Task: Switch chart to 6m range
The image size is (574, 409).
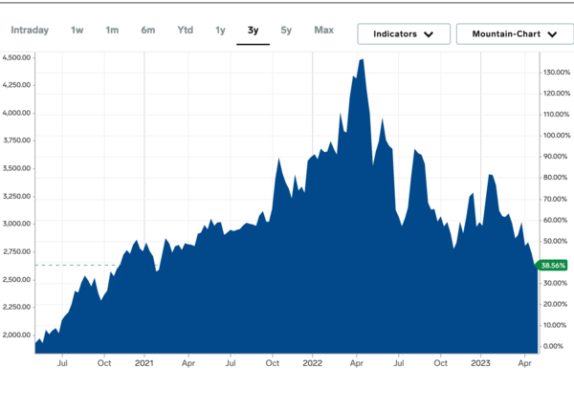Action: click(148, 31)
